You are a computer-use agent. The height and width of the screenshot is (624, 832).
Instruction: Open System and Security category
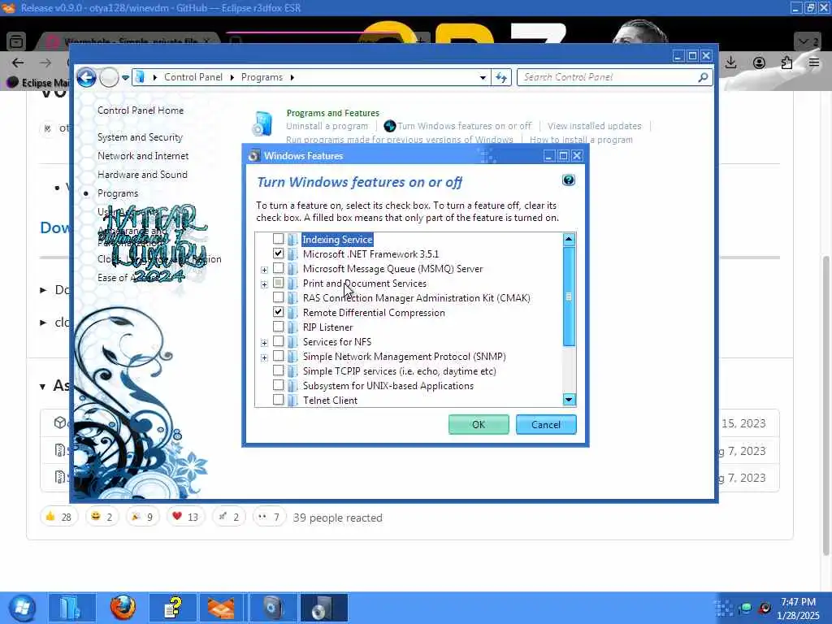(140, 137)
